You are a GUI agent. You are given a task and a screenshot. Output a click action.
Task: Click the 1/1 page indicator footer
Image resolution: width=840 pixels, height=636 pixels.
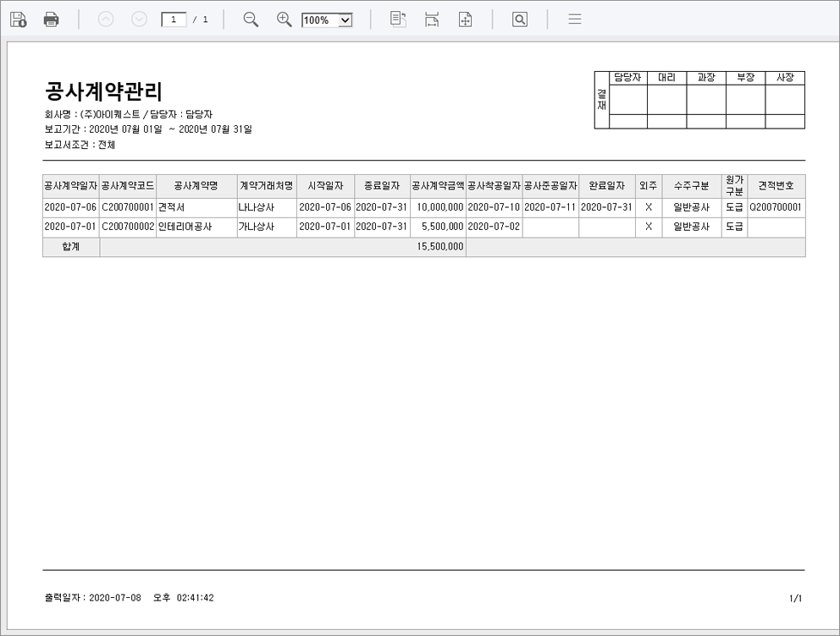tap(795, 599)
